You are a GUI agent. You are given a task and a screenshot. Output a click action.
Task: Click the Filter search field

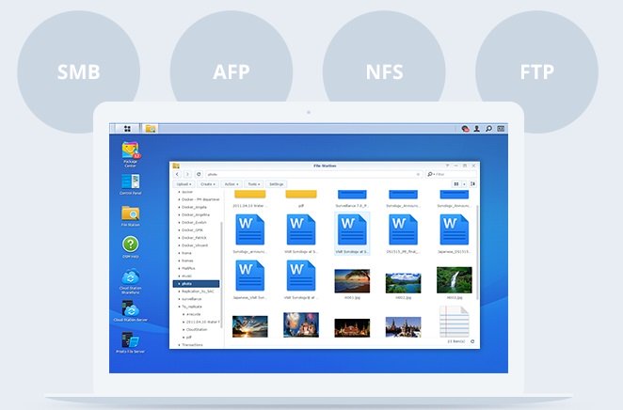(453, 174)
